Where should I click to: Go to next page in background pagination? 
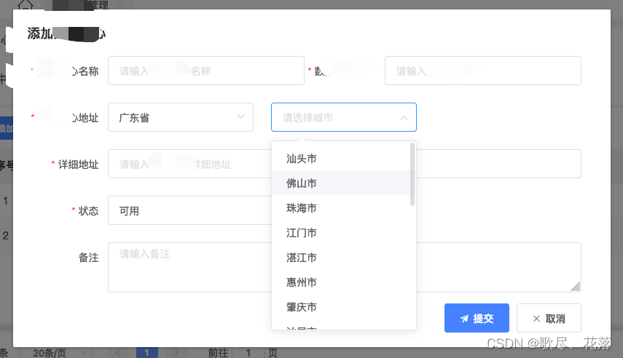pos(176,352)
